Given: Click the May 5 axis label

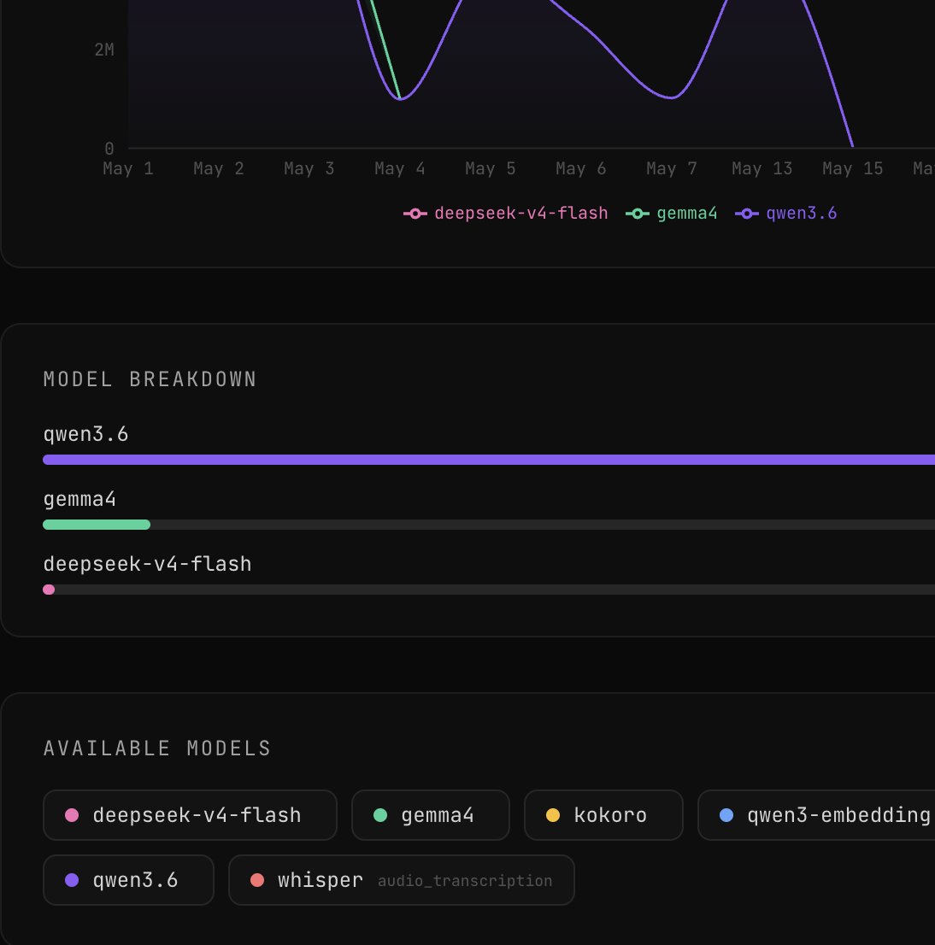Looking at the screenshot, I should tap(490, 169).
